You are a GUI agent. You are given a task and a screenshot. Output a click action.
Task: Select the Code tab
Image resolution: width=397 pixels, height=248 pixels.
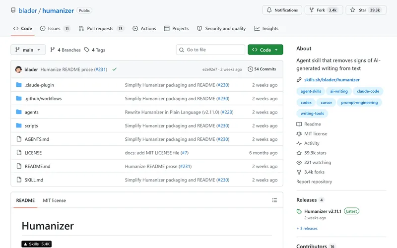pos(22,29)
